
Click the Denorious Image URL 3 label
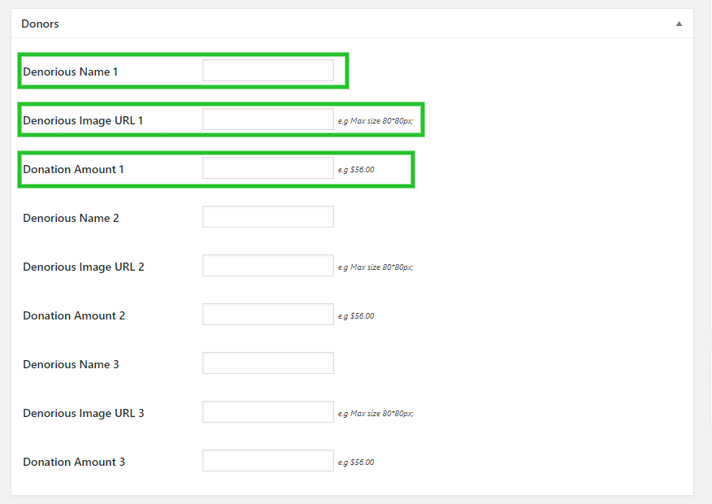point(84,413)
